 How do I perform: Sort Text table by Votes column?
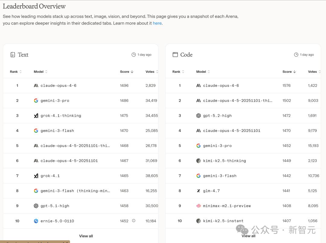point(152,72)
